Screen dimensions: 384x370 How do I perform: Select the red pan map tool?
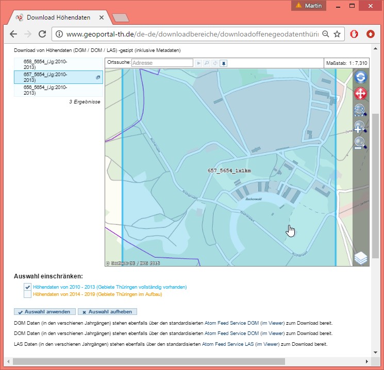[x=360, y=94]
